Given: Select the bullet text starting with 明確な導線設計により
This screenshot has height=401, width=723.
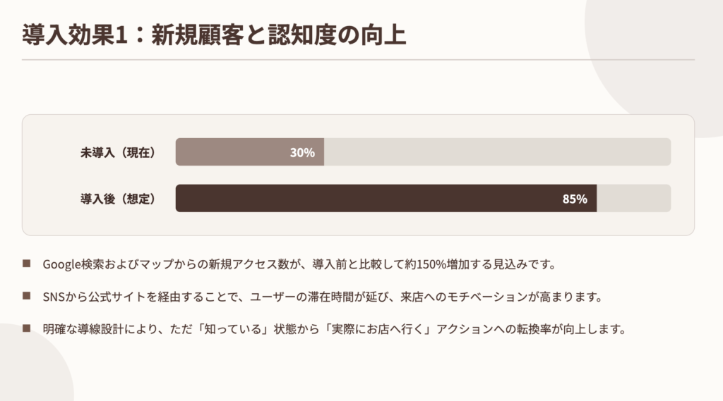Looking at the screenshot, I should pyautogui.click(x=335, y=329).
